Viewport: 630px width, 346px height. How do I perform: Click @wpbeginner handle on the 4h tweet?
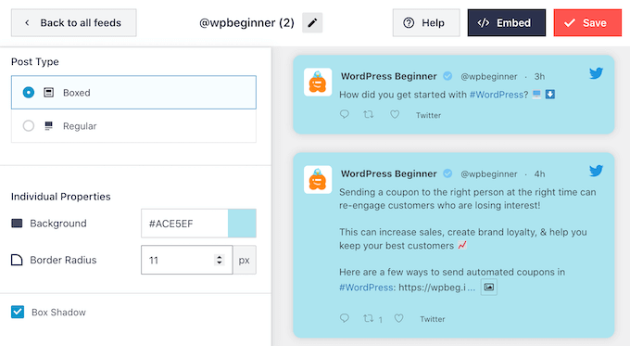pos(488,173)
